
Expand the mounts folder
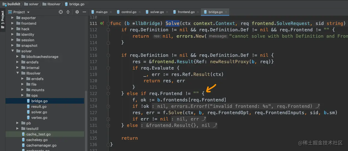pos(23,90)
